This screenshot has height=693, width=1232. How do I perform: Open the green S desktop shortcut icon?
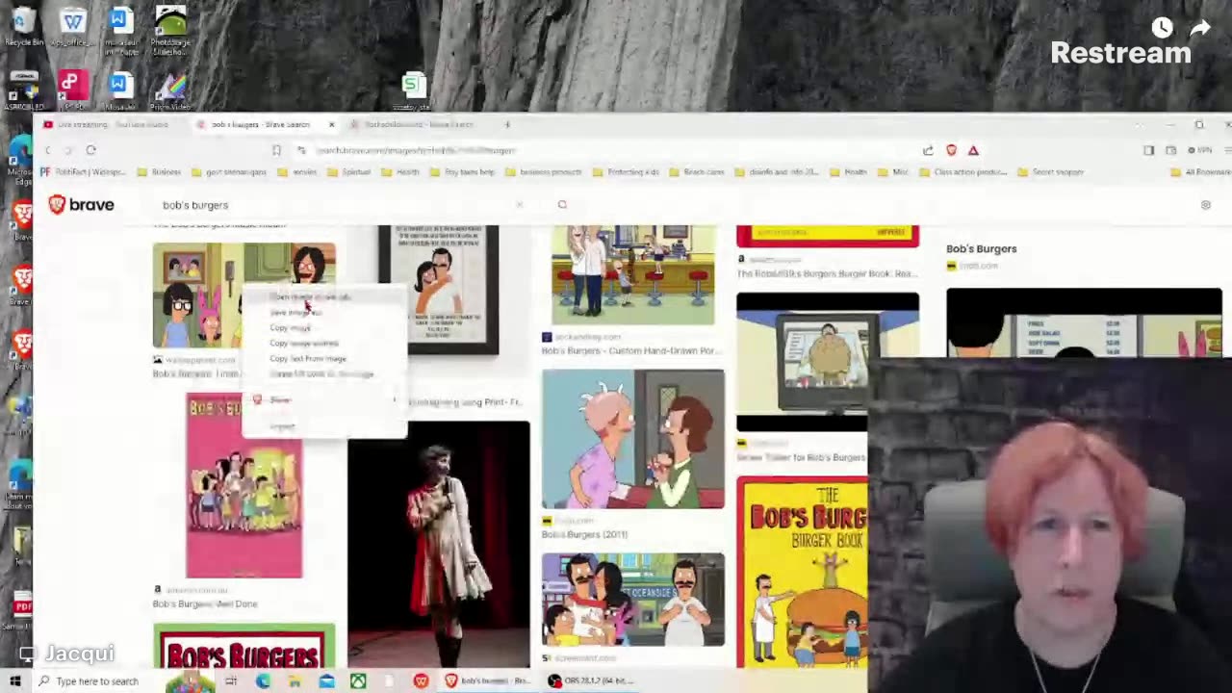[x=413, y=91]
